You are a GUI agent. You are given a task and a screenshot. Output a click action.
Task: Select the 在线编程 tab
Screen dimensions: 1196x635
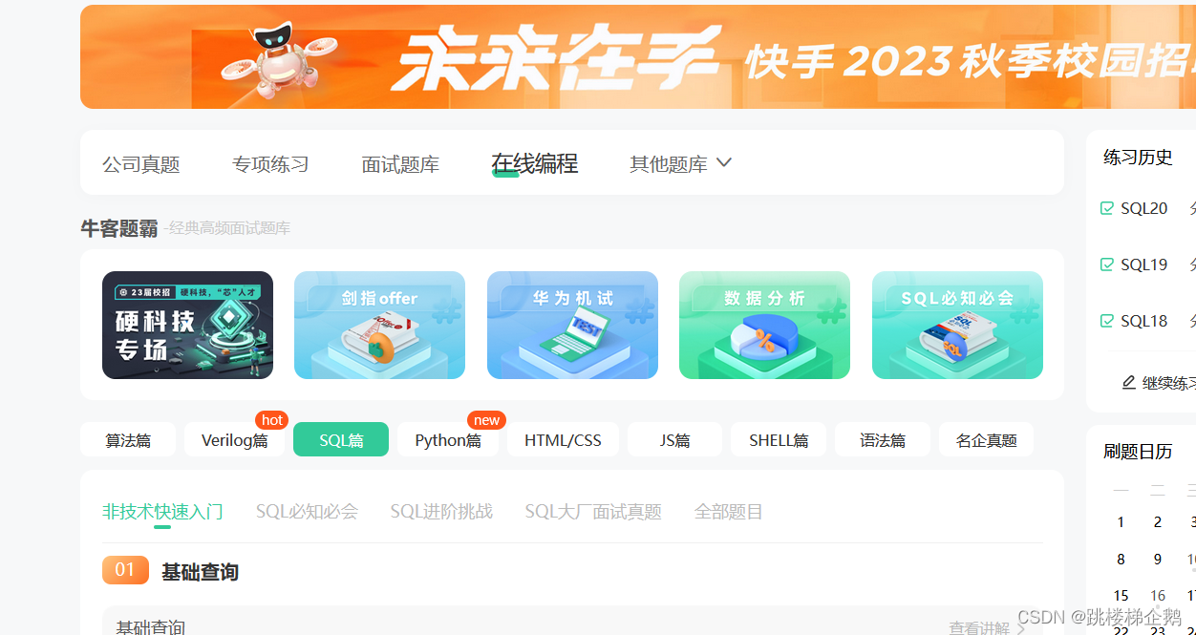534,163
